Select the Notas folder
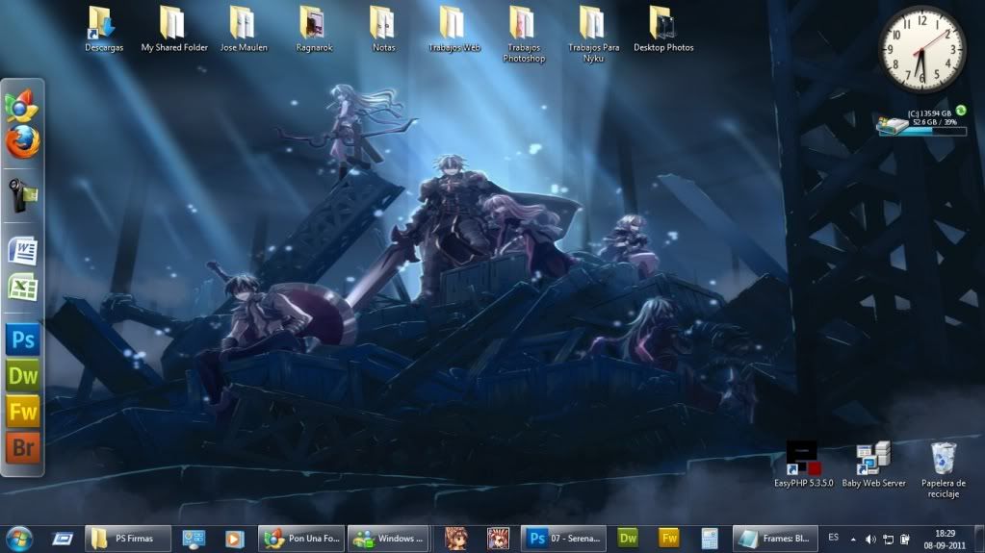The height and width of the screenshot is (553, 985). click(x=383, y=29)
